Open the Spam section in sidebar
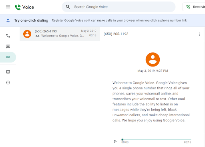The height and width of the screenshot is (147, 205). click(8, 83)
